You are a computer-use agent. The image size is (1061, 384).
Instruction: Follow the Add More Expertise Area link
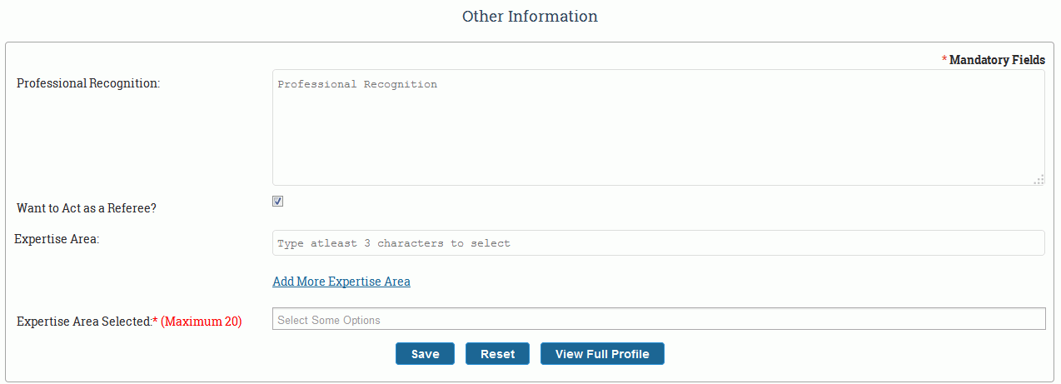click(341, 282)
